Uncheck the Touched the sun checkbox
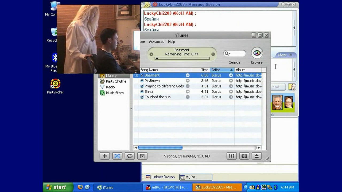The height and width of the screenshot is (192, 342). 142,97
